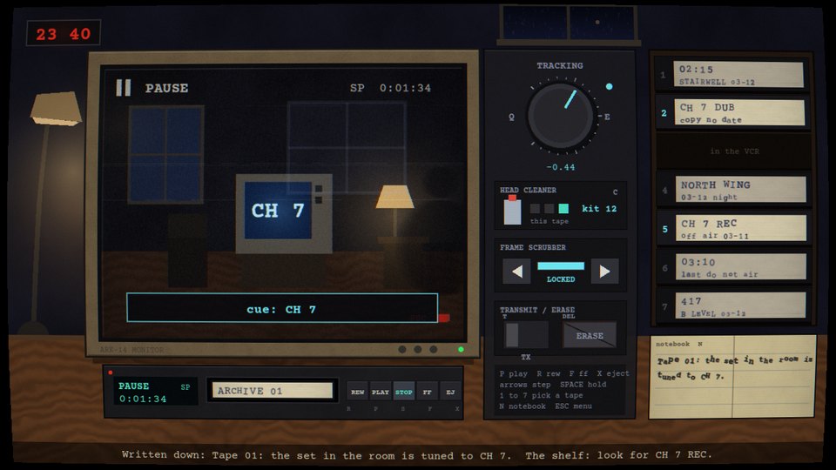Click the SP 0:01:34 timecode on the monitor

point(390,88)
